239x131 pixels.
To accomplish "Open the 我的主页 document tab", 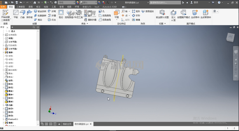I will pos(67,124).
